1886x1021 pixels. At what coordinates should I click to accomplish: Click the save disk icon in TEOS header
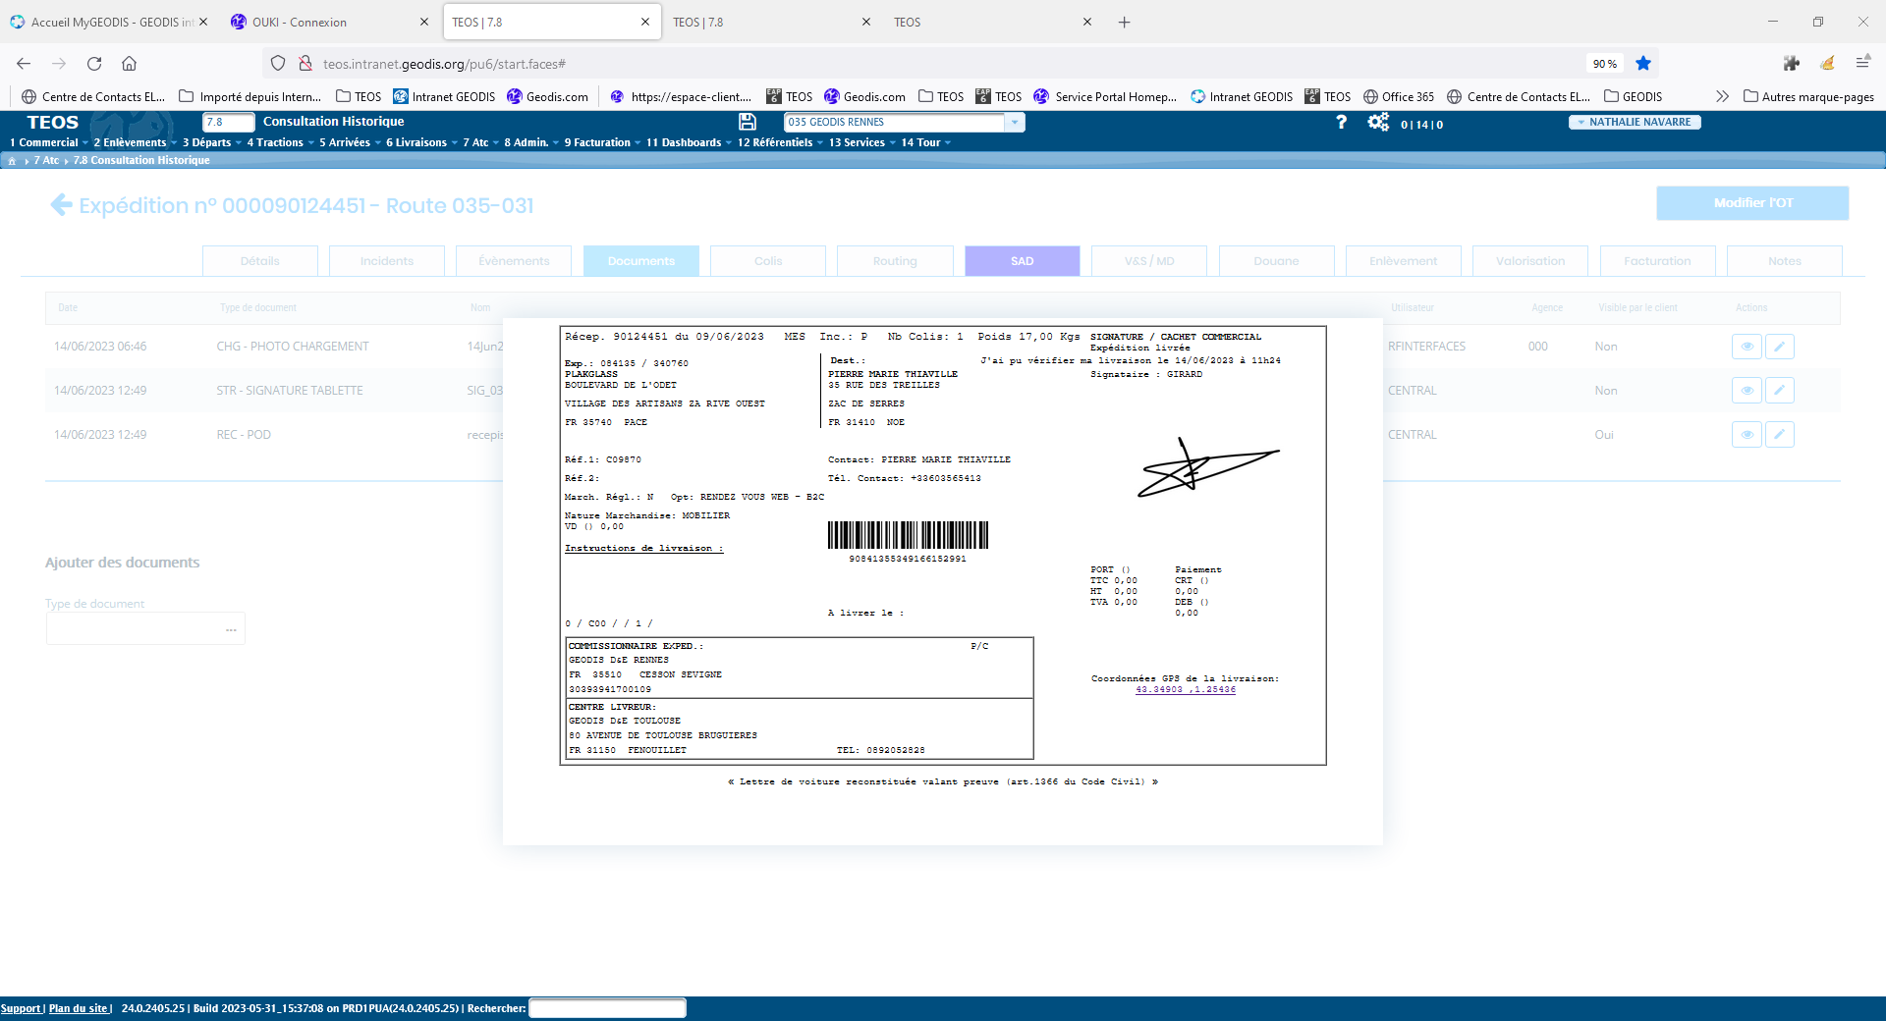click(x=748, y=122)
